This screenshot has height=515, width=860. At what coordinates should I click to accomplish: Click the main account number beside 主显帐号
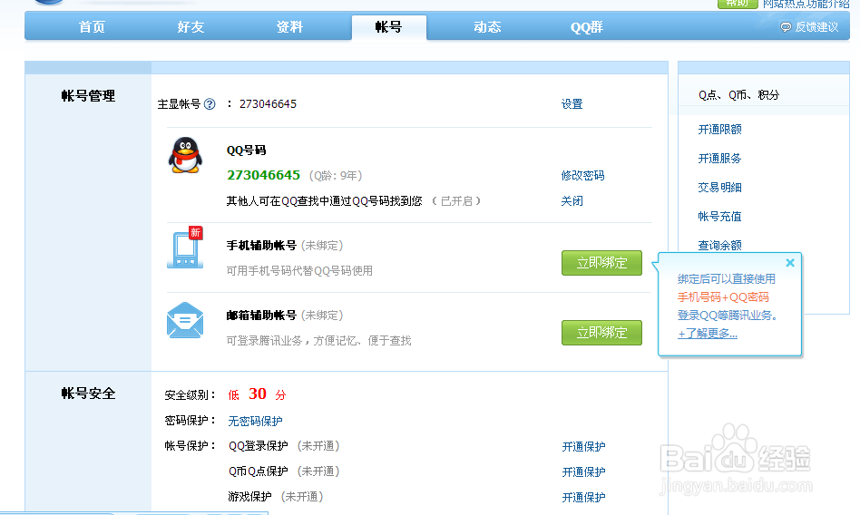(x=269, y=104)
